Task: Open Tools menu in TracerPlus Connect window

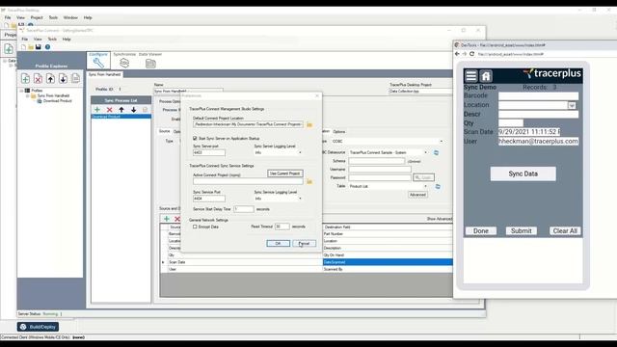Action: [x=52, y=40]
